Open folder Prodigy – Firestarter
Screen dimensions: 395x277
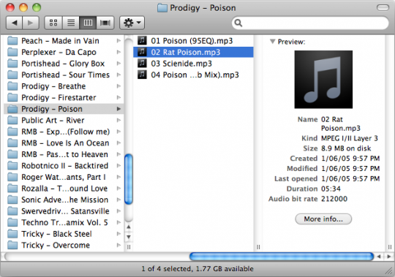pyautogui.click(x=64, y=98)
